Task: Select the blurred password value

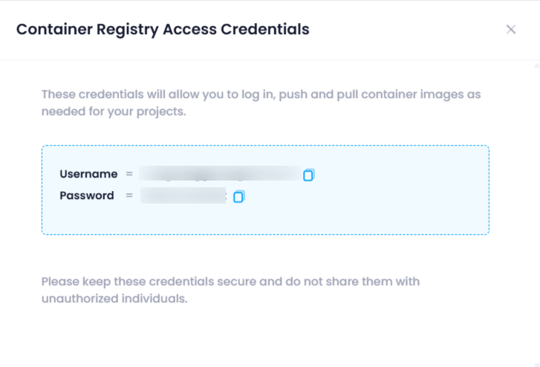Action: pos(183,195)
